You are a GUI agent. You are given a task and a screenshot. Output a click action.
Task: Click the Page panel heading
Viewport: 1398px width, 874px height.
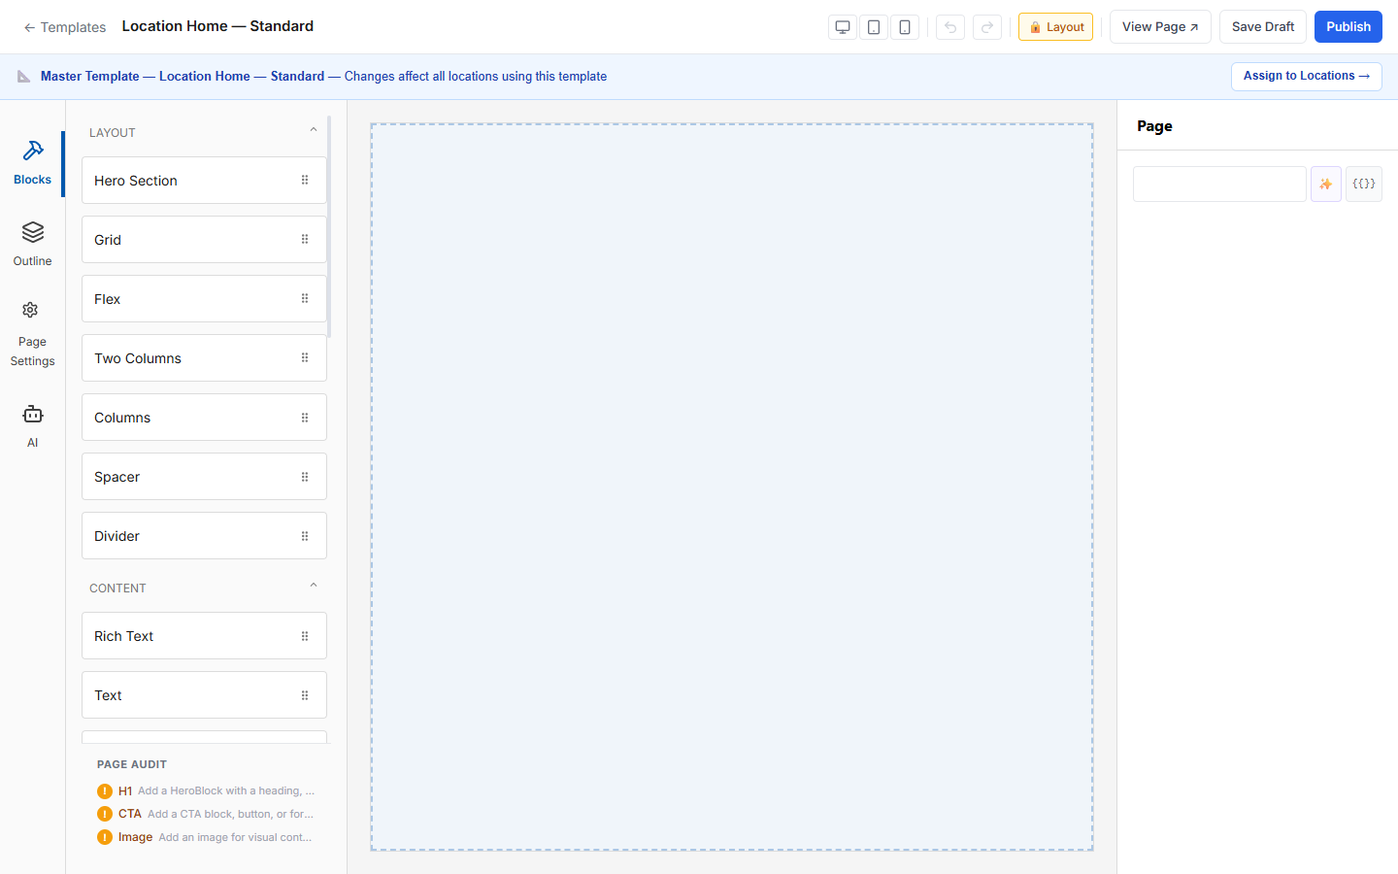tap(1154, 126)
